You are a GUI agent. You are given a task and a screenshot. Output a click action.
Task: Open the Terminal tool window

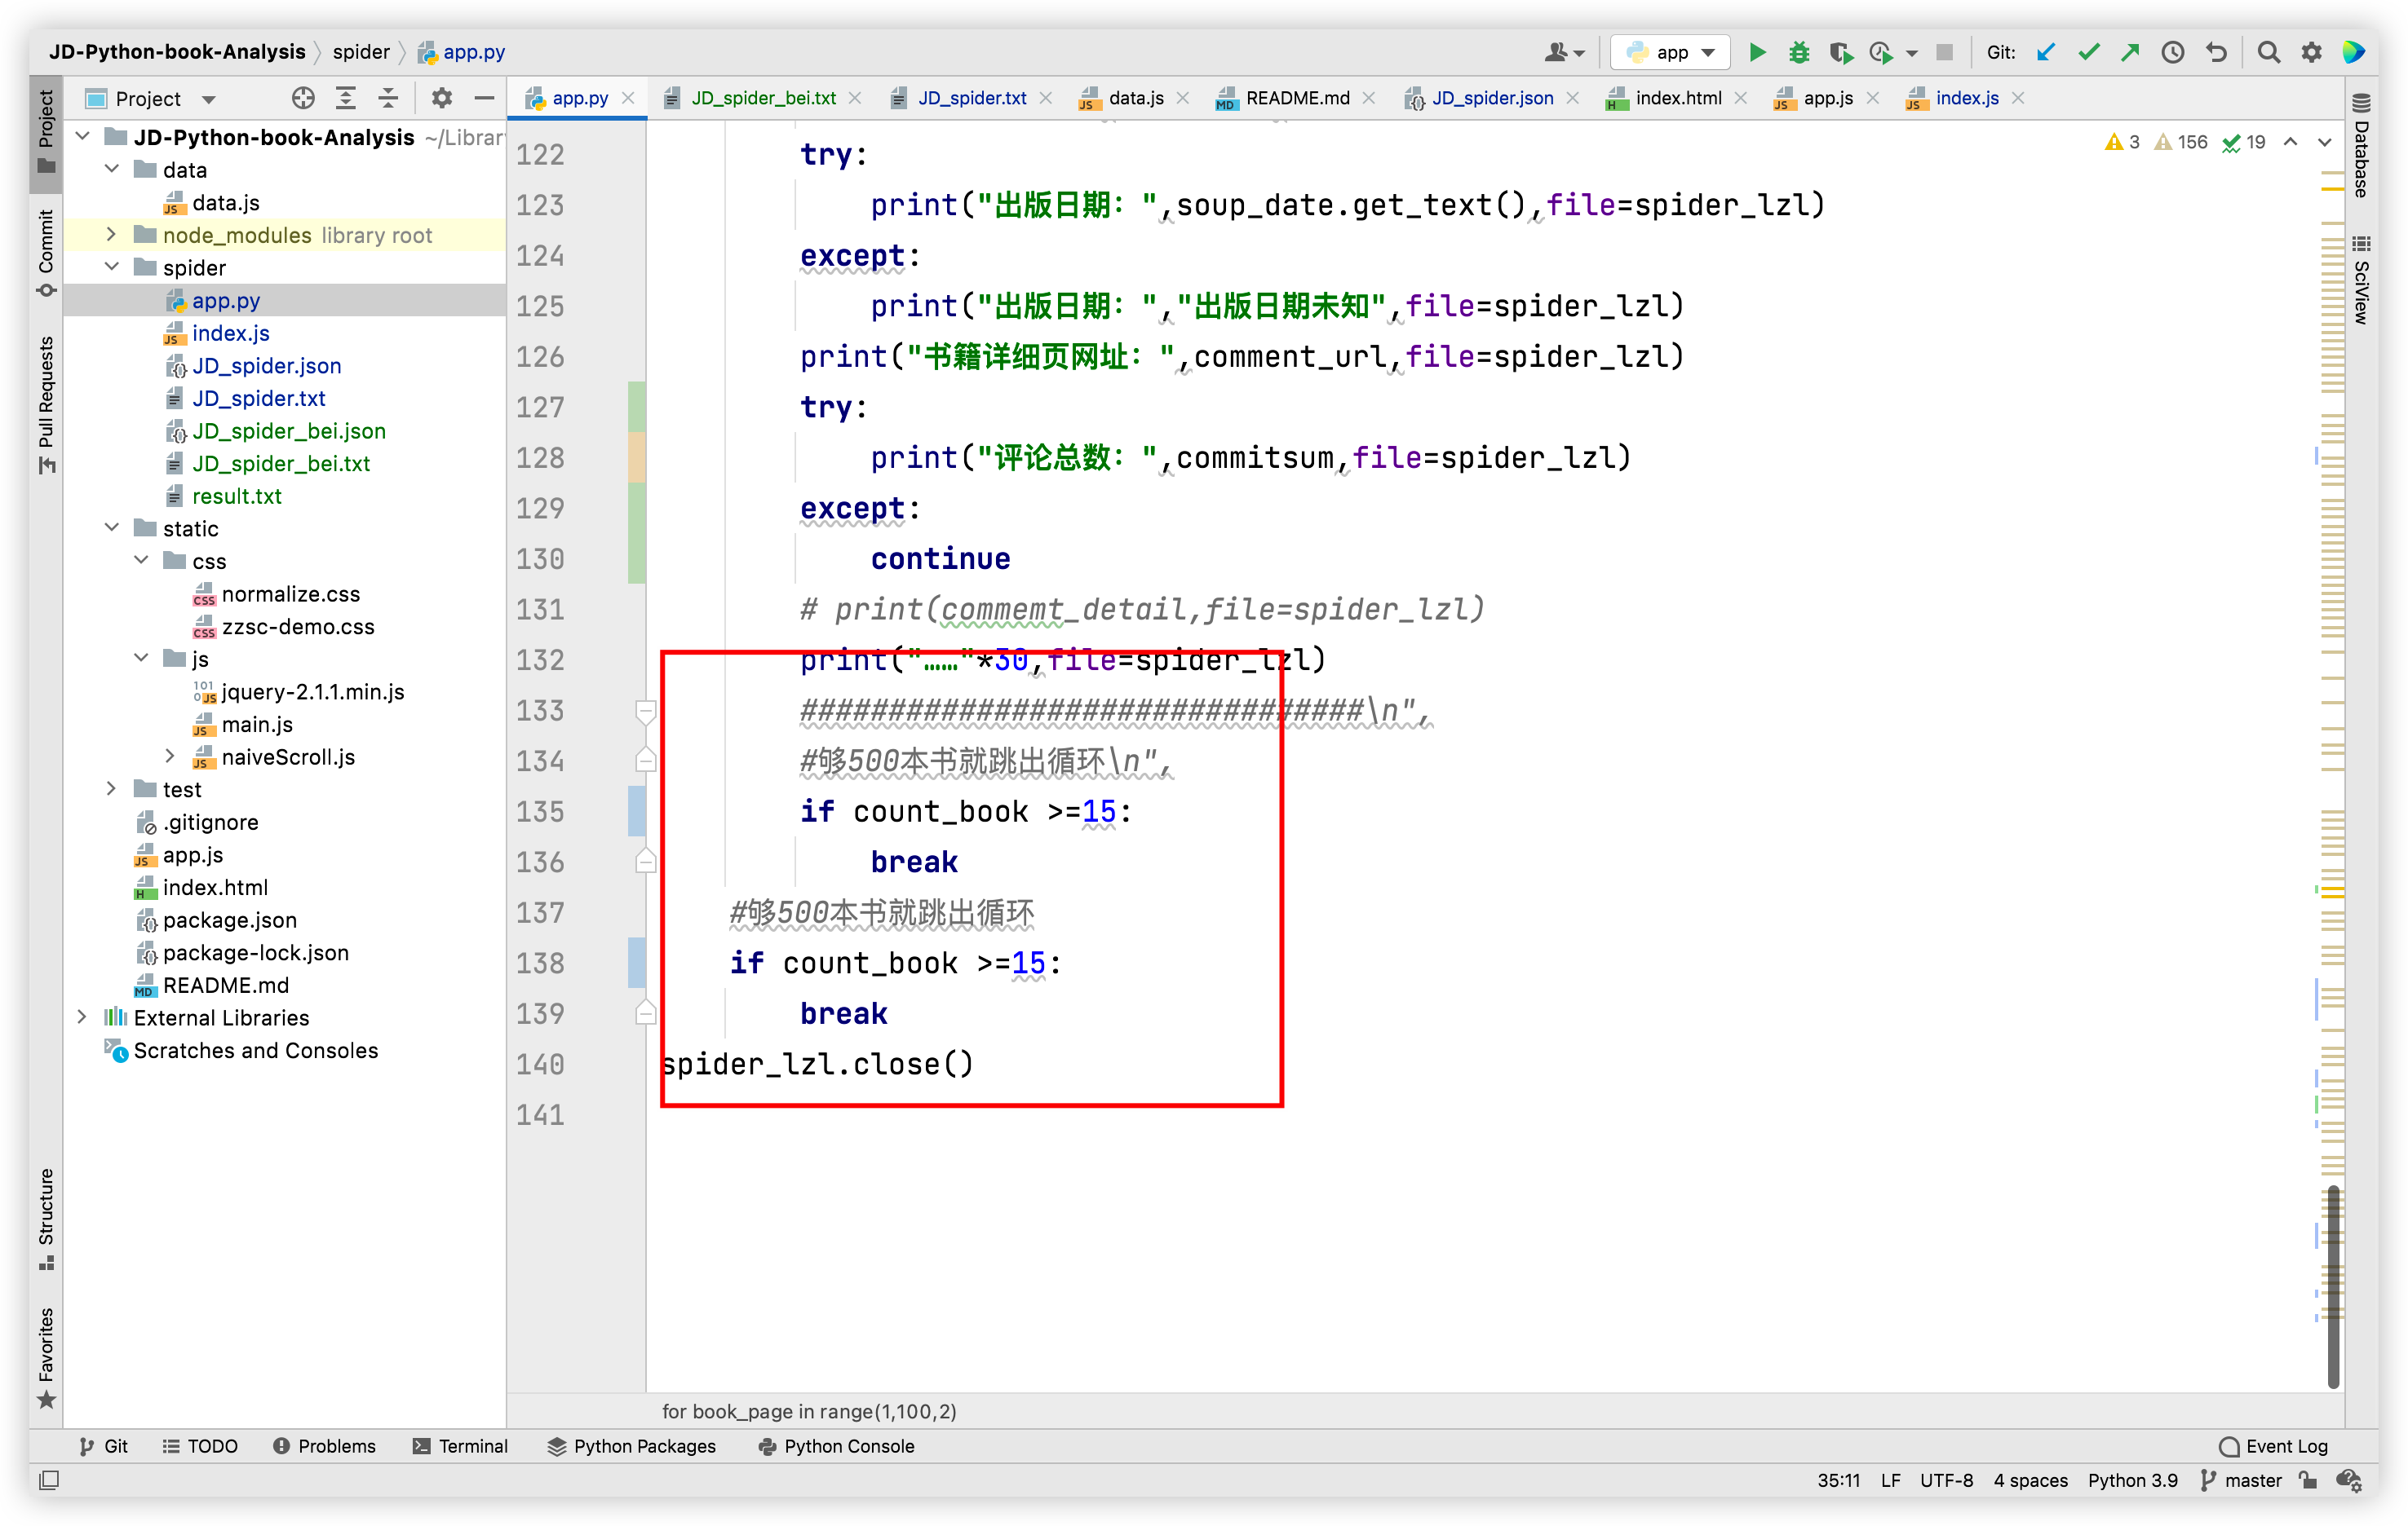pyautogui.click(x=460, y=1446)
